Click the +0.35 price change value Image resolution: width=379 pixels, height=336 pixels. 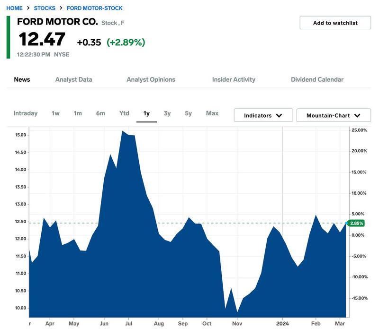tap(89, 43)
